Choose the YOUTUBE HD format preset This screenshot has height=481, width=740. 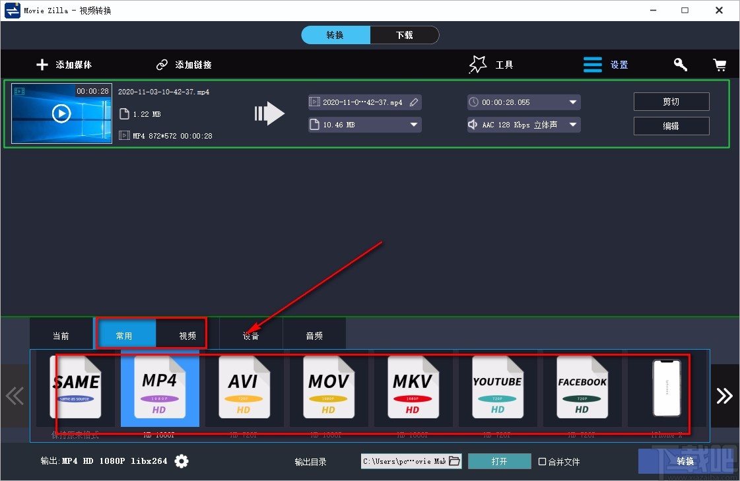tap(497, 389)
